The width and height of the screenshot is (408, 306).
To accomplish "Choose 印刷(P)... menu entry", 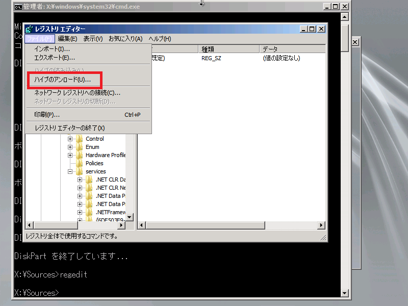I will click(x=88, y=115).
